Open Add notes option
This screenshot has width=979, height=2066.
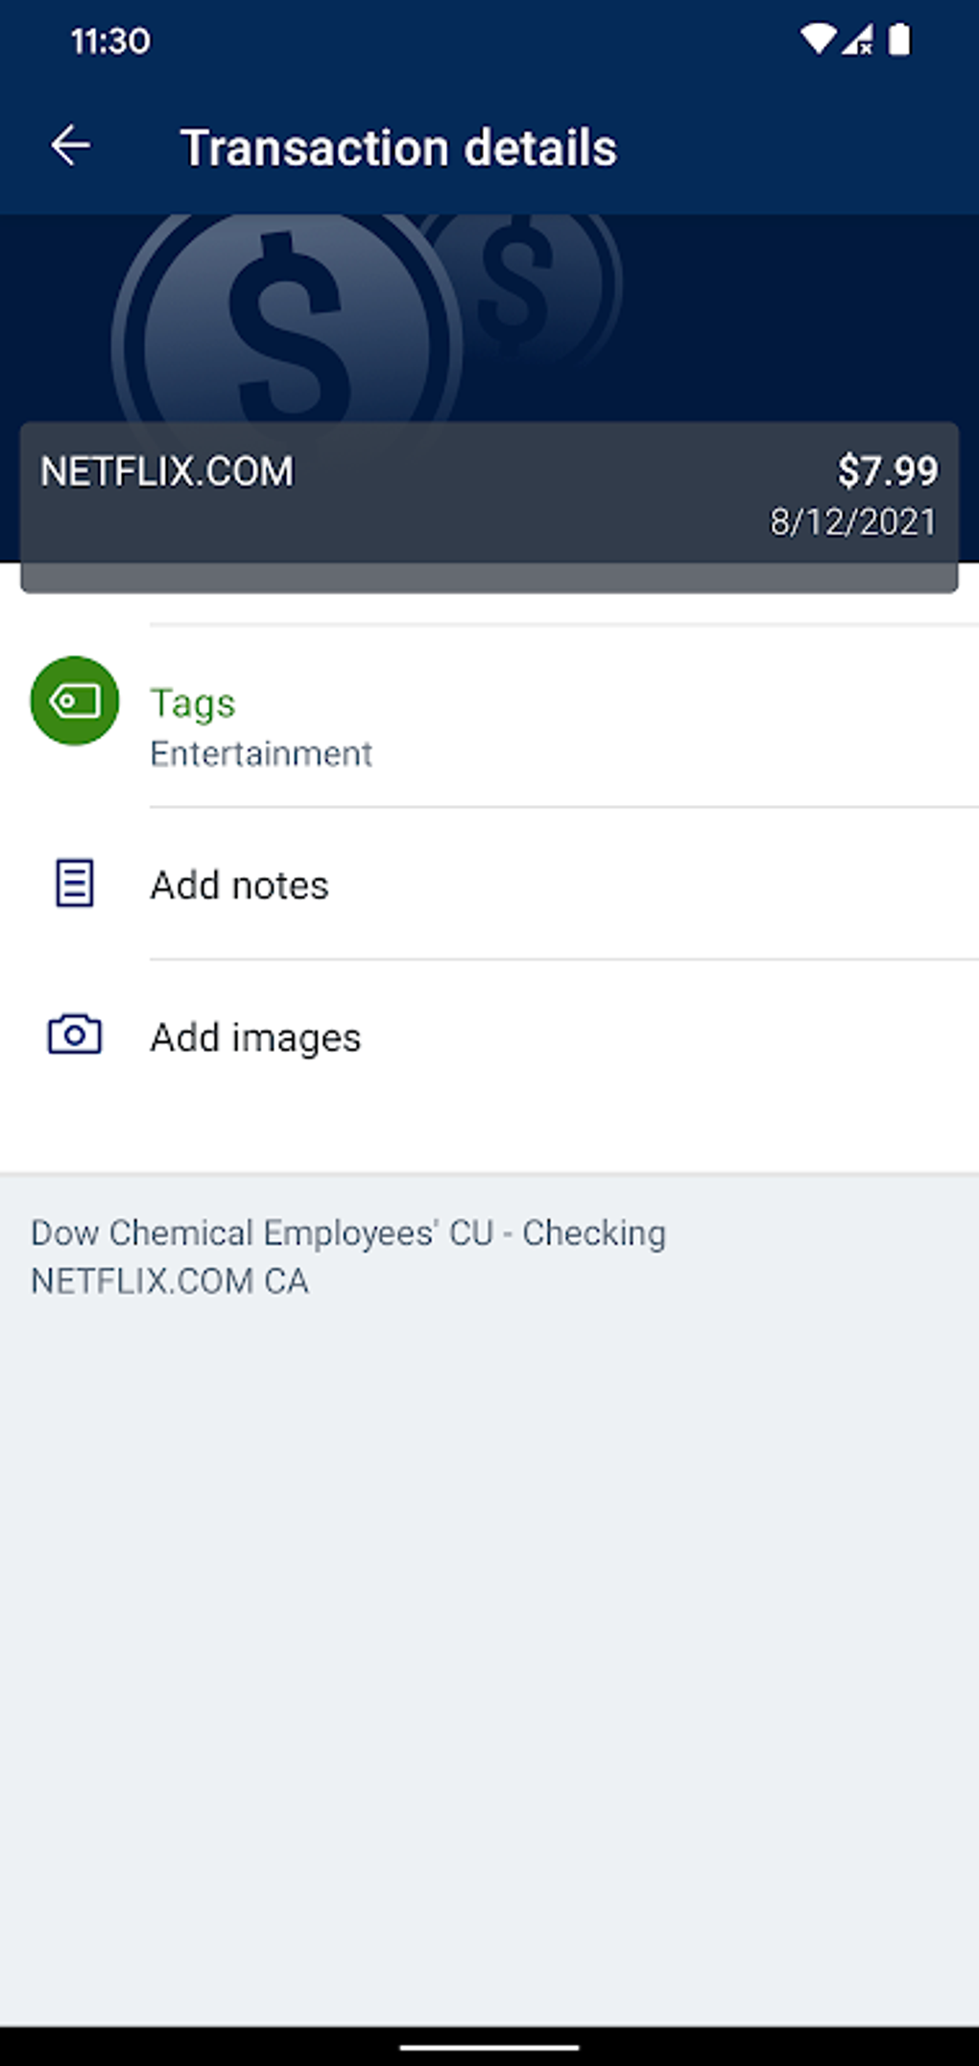click(239, 885)
